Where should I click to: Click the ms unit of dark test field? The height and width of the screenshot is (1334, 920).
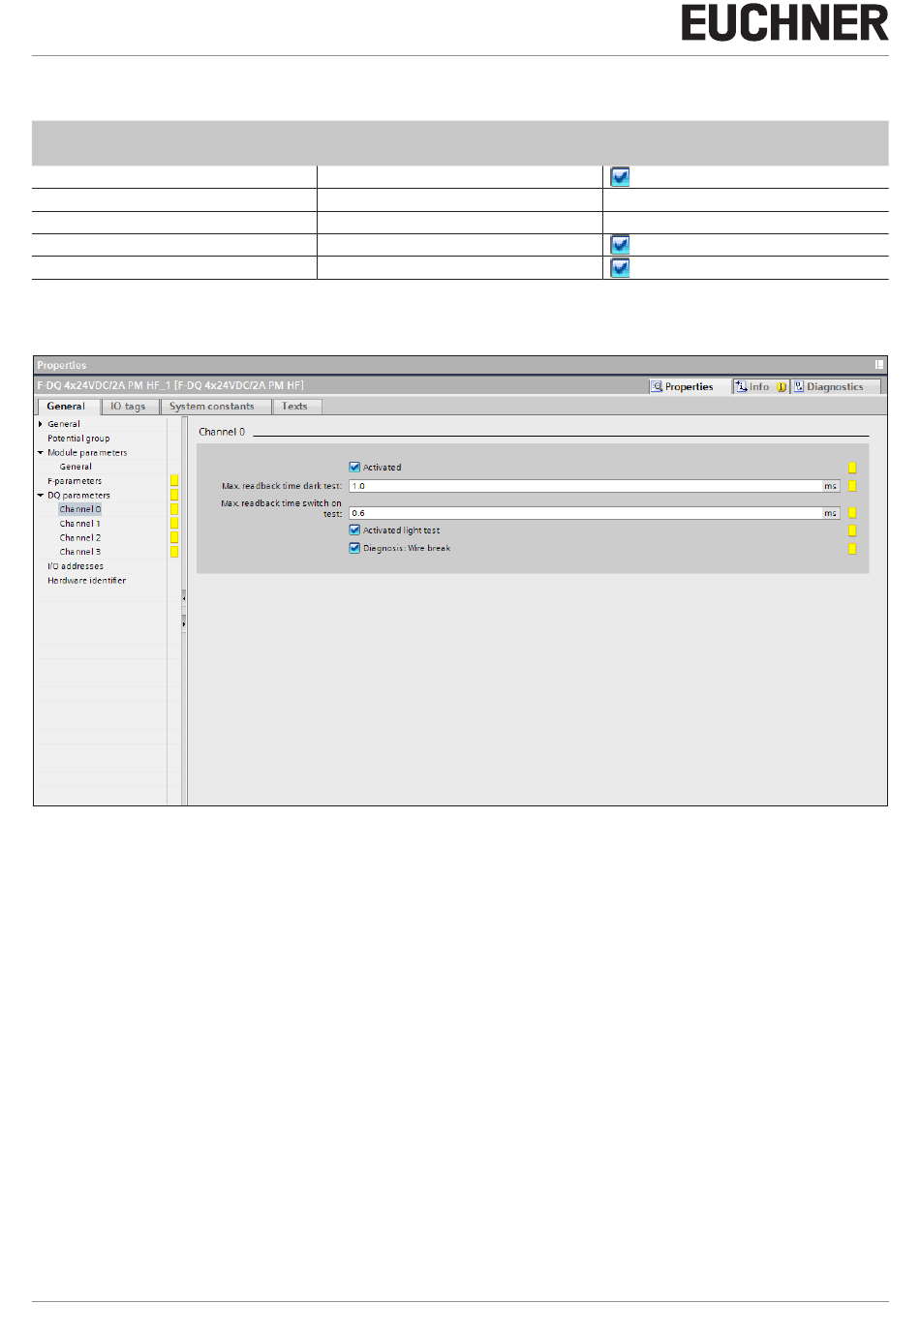[831, 486]
